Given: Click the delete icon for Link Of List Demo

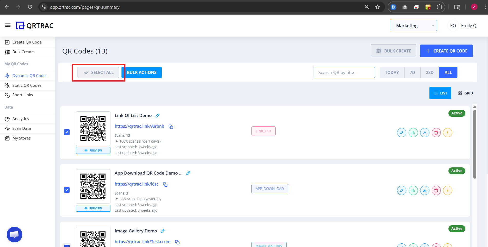Looking at the screenshot, I should 436,133.
